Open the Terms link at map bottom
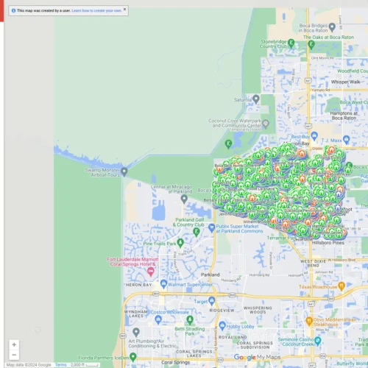Image resolution: width=368 pixels, height=368 pixels. [x=60, y=365]
